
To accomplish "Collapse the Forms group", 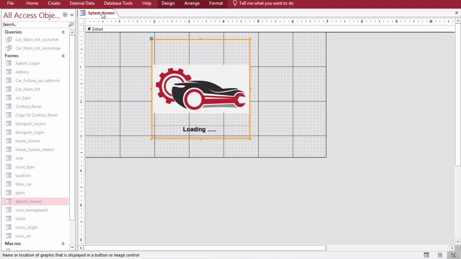I will tap(63, 56).
